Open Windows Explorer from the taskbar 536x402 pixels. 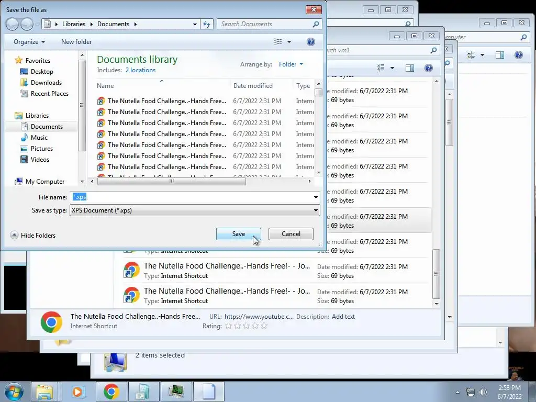click(45, 392)
